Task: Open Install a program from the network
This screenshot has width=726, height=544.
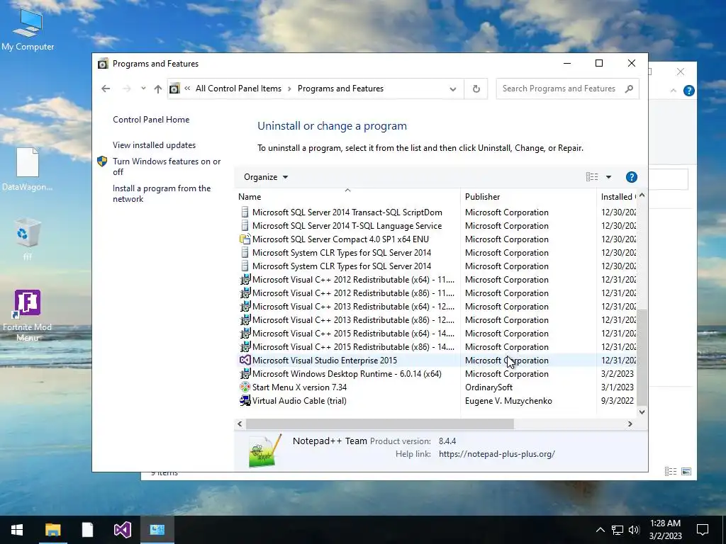Action: point(162,193)
